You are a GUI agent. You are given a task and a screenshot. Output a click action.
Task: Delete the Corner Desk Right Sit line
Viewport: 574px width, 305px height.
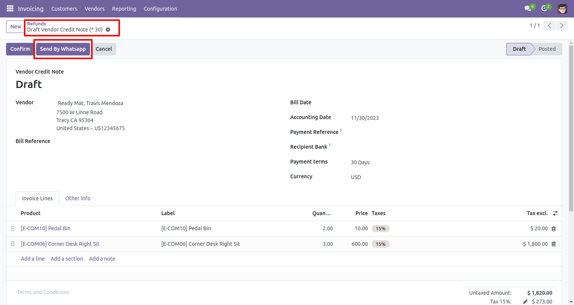click(x=553, y=244)
